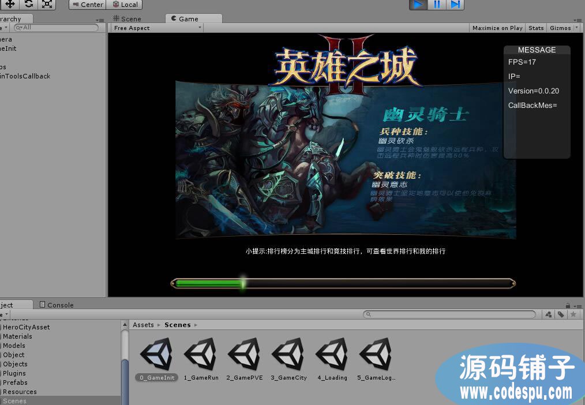Open the Project panel options menu

click(577, 306)
